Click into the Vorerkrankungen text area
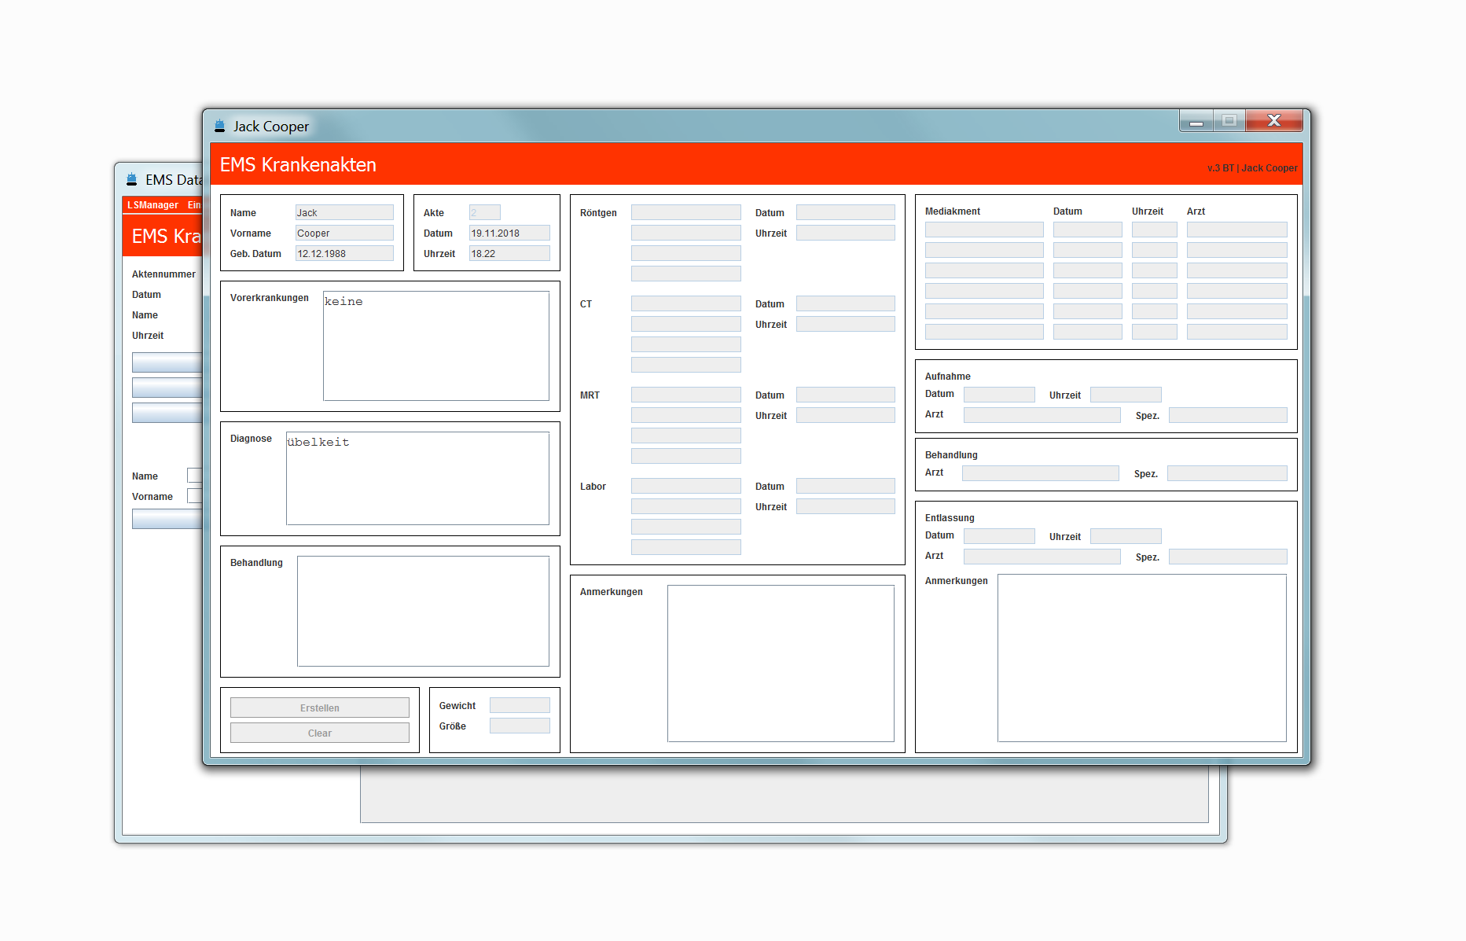The width and height of the screenshot is (1466, 941). pyautogui.click(x=435, y=346)
